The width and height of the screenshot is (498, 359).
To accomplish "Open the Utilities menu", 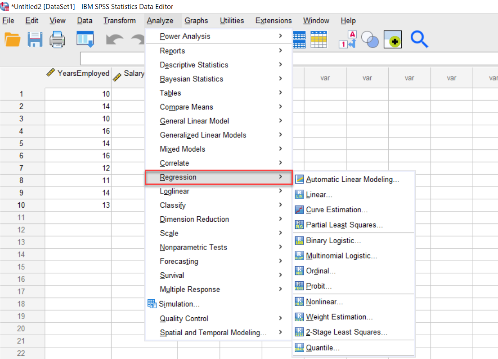I will [232, 21].
